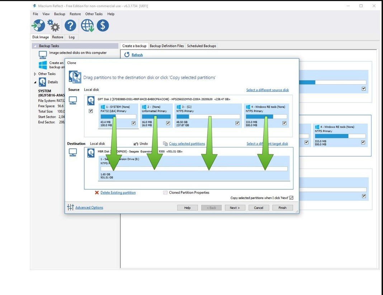Collapse the Details section arrow
Image resolution: width=383 pixels, height=295 pixels.
click(35, 82)
